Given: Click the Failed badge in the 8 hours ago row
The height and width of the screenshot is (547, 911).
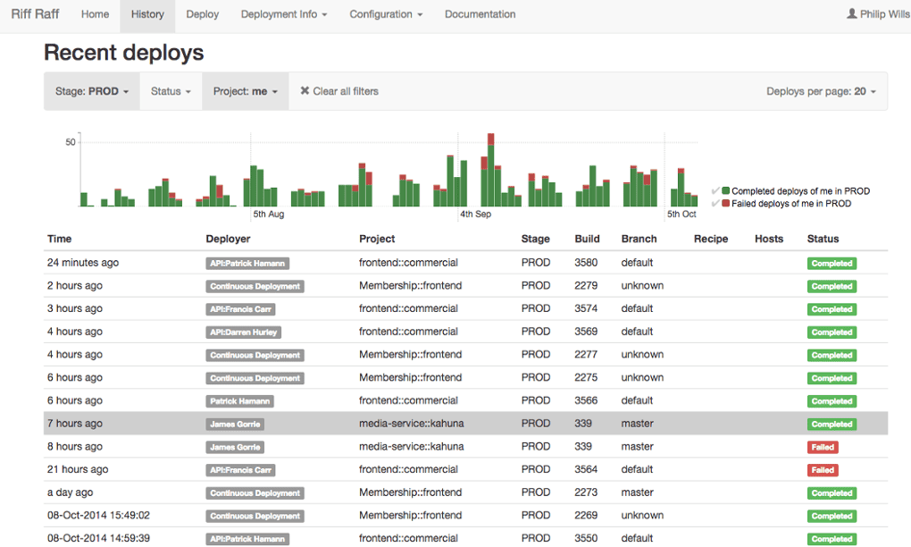Looking at the screenshot, I should coord(823,447).
